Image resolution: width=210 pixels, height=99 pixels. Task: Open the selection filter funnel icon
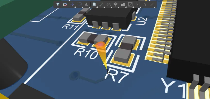click(58, 4)
